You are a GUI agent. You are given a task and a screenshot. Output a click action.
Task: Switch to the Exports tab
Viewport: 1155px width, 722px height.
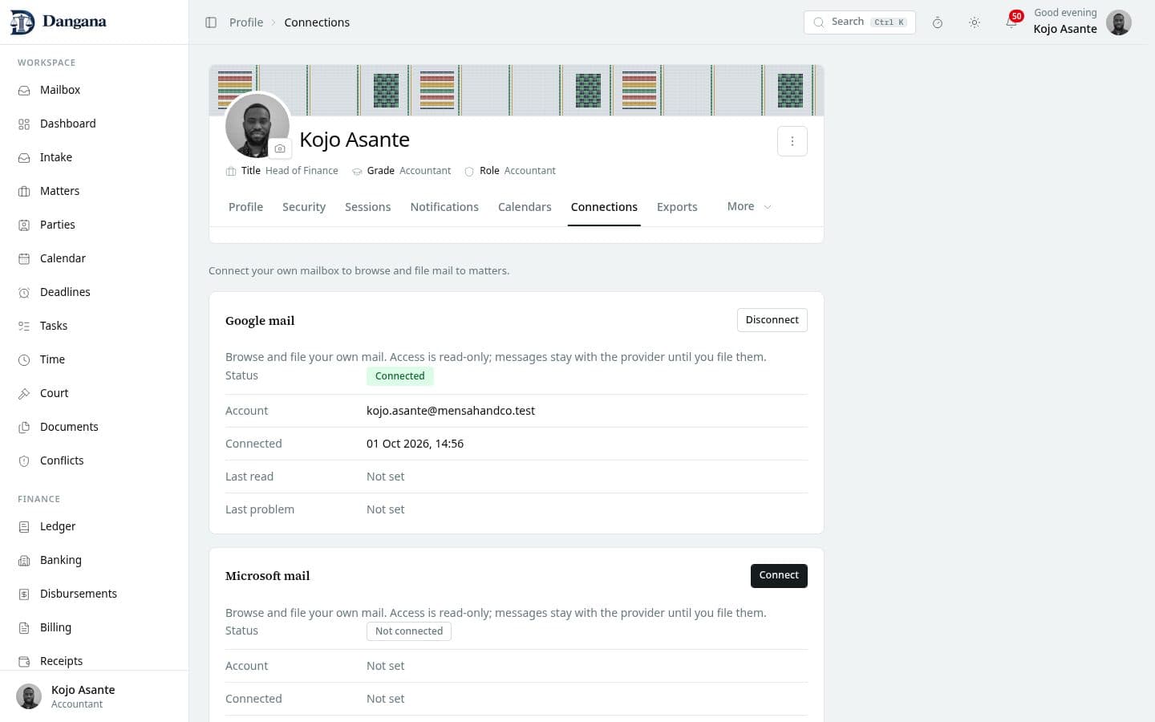point(677,207)
